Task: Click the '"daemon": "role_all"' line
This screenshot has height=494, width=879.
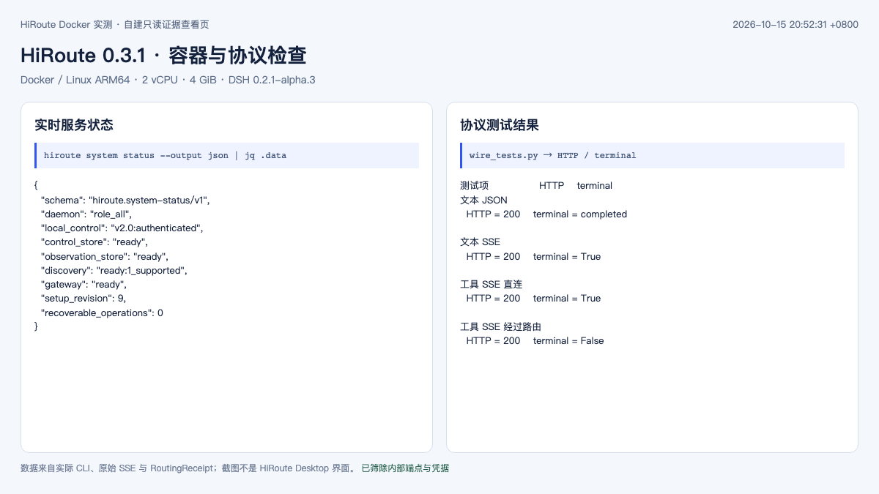Action: (86, 214)
